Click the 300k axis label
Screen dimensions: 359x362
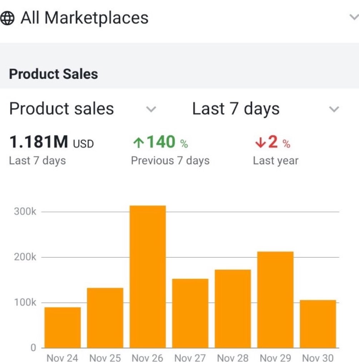pos(25,212)
